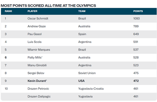Click Drazen Petrovic player name
The image size is (157, 102).
pos(38,89)
